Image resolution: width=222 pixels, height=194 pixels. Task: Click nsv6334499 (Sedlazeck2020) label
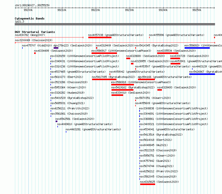[53, 51]
